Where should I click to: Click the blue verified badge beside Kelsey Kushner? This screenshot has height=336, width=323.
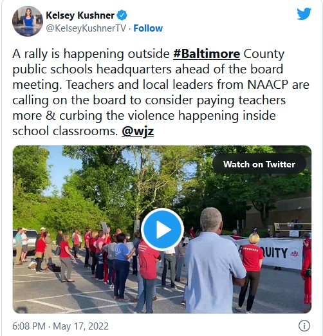point(122,15)
